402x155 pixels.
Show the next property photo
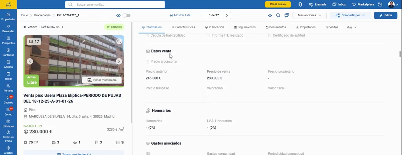pyautogui.click(x=119, y=61)
